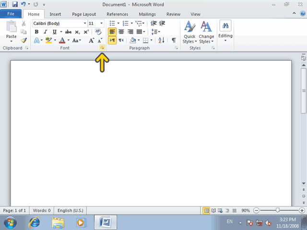Toggle Italic formatting

click(x=46, y=32)
